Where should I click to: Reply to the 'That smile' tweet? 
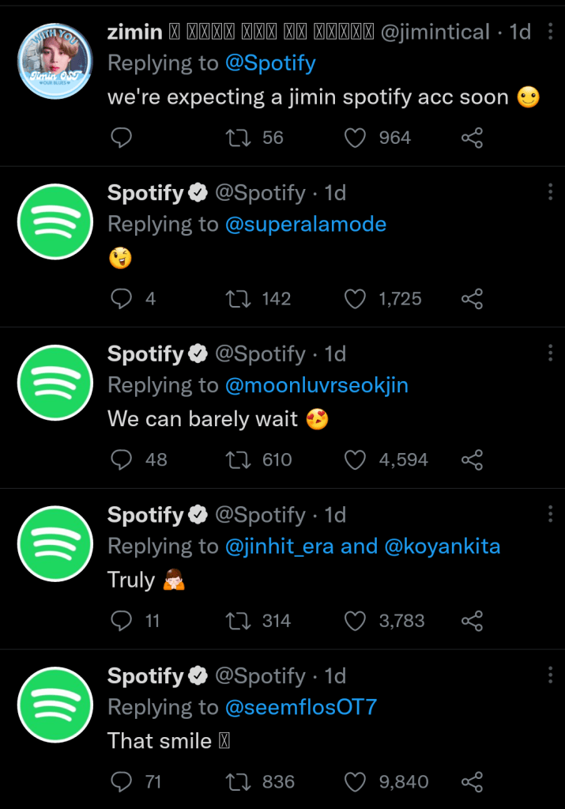(121, 782)
